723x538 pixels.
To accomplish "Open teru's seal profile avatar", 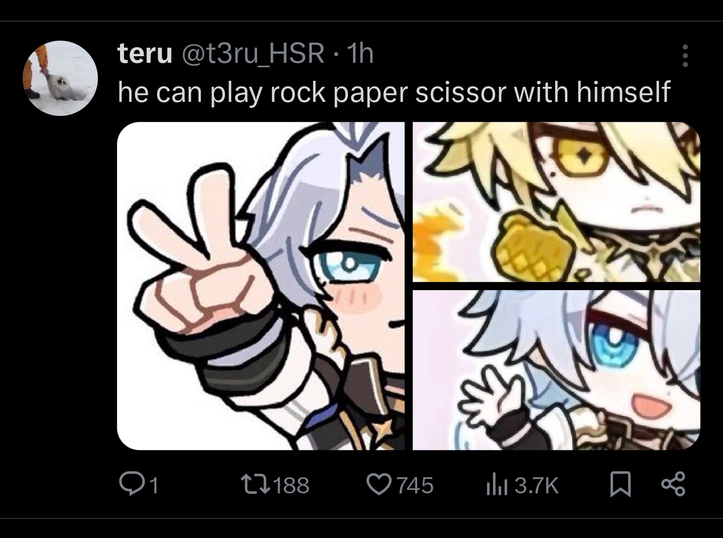I will coord(60,78).
